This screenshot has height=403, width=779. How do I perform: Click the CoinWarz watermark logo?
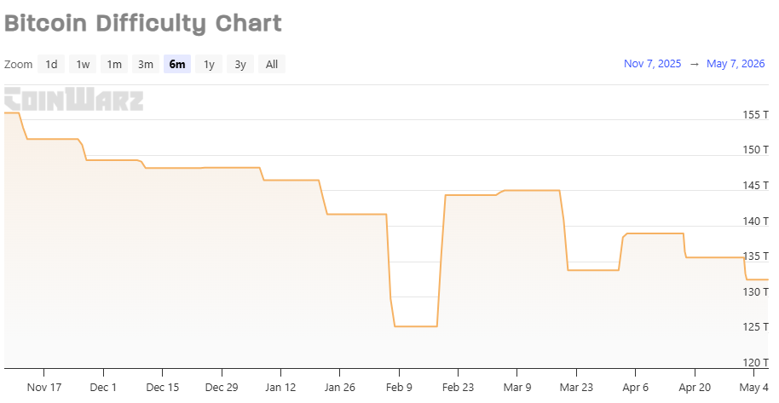click(x=74, y=99)
